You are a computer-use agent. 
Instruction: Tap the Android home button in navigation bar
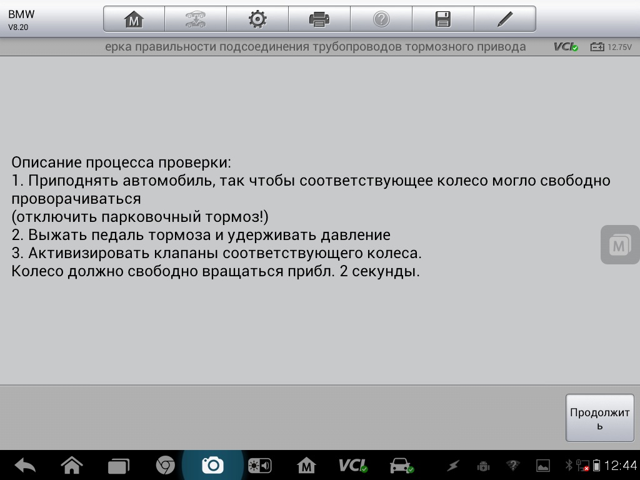[x=72, y=466]
